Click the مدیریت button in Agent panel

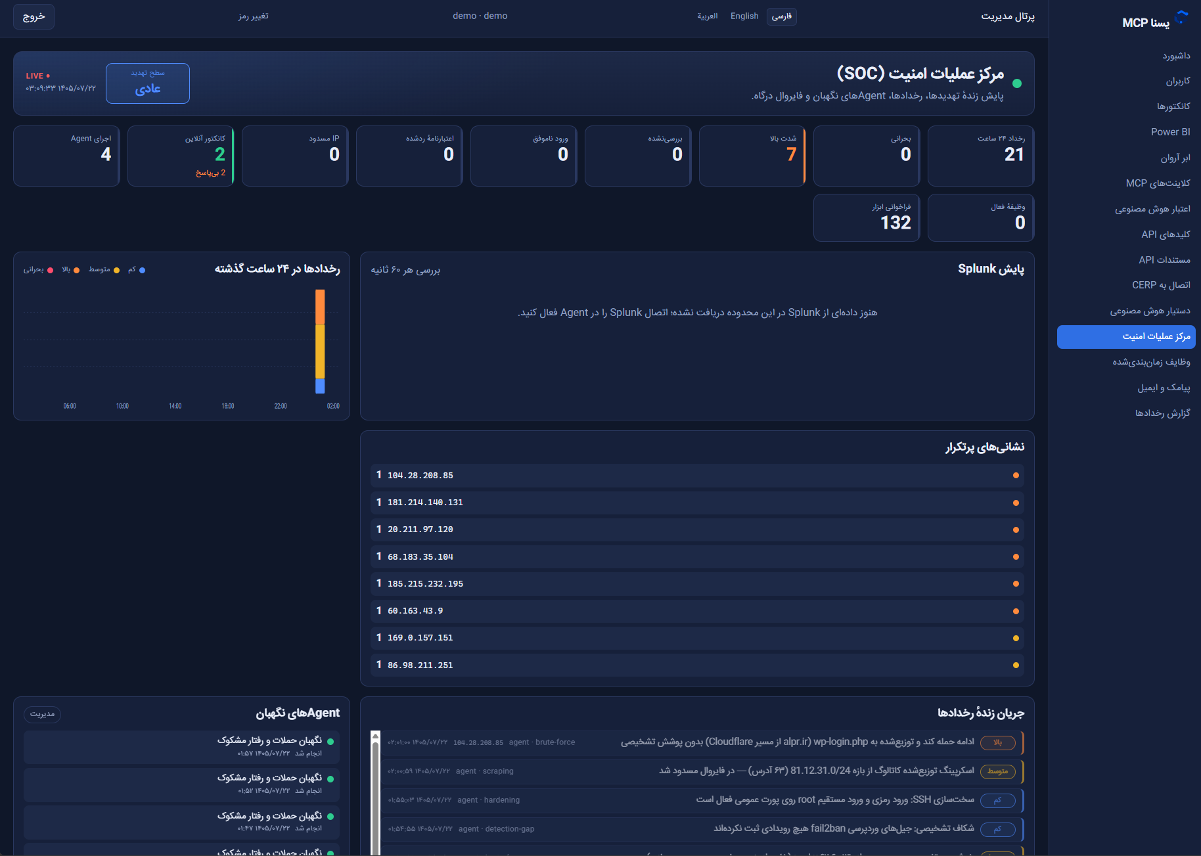tap(43, 714)
